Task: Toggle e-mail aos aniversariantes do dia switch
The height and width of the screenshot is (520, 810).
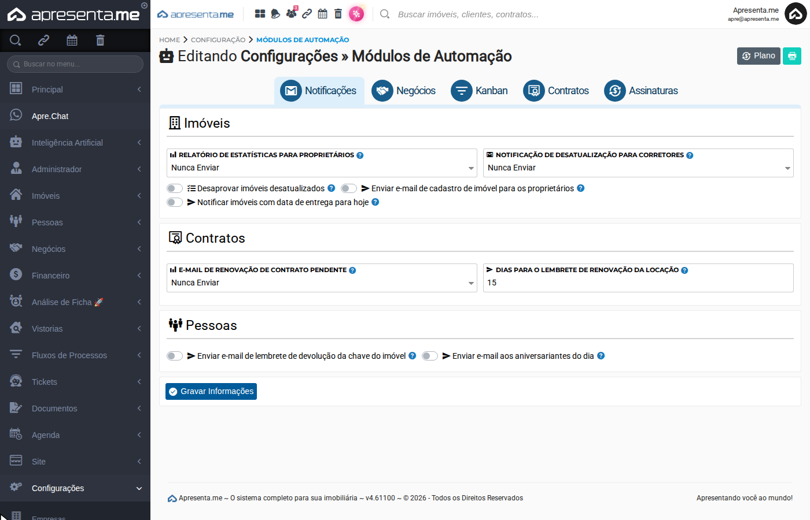Action: pyautogui.click(x=430, y=356)
